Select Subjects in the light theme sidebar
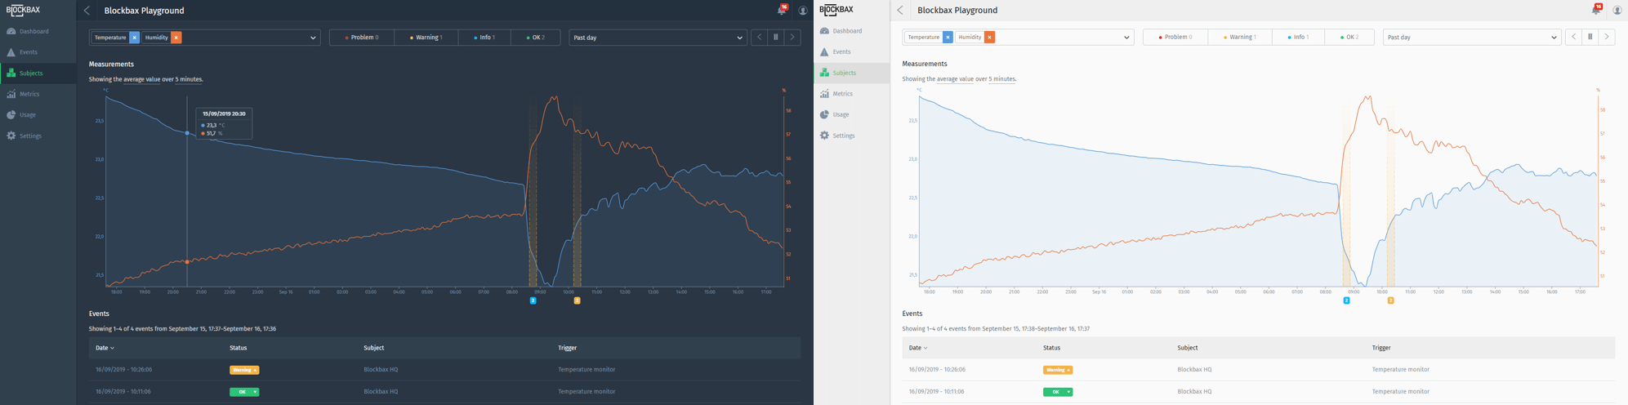The height and width of the screenshot is (405, 1628). point(843,73)
